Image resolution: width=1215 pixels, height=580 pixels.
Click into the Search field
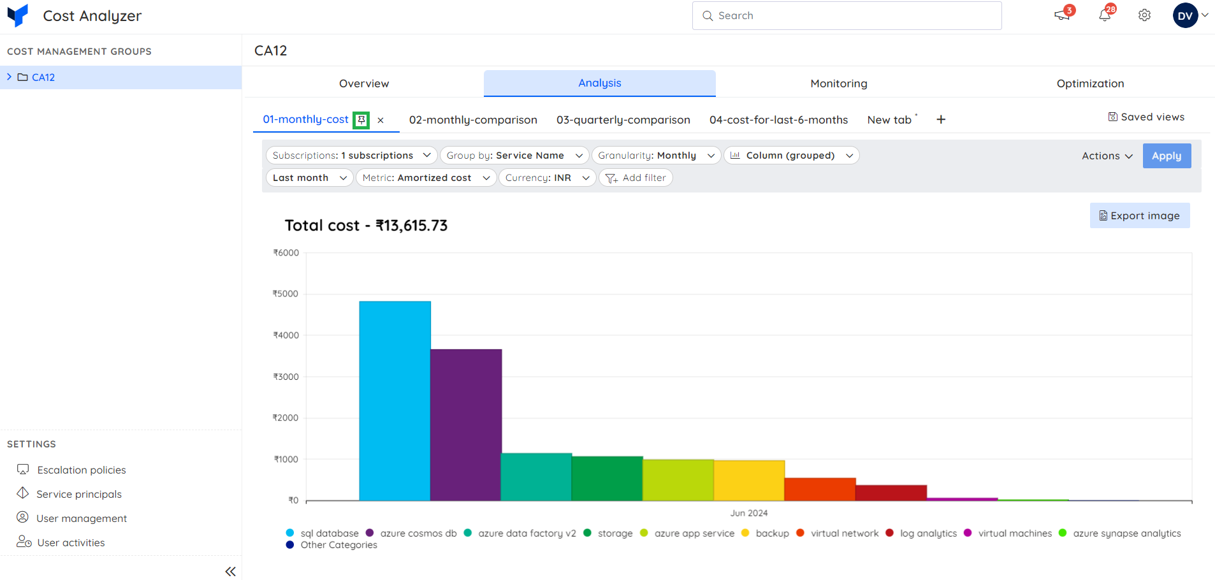(x=847, y=15)
